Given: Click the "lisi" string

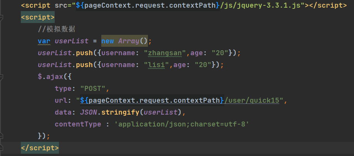Looking at the screenshot, I should click(x=156, y=65).
